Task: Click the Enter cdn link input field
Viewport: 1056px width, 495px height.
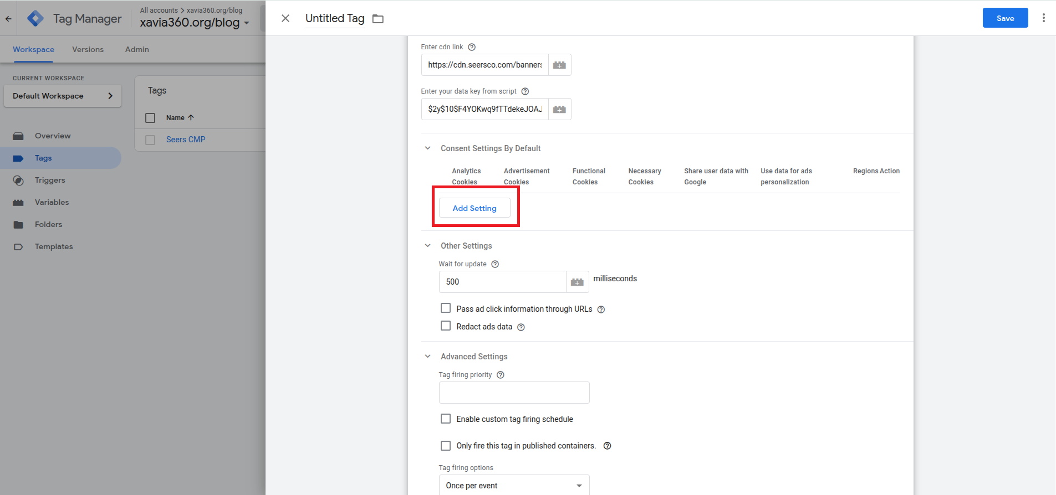Action: pyautogui.click(x=485, y=65)
